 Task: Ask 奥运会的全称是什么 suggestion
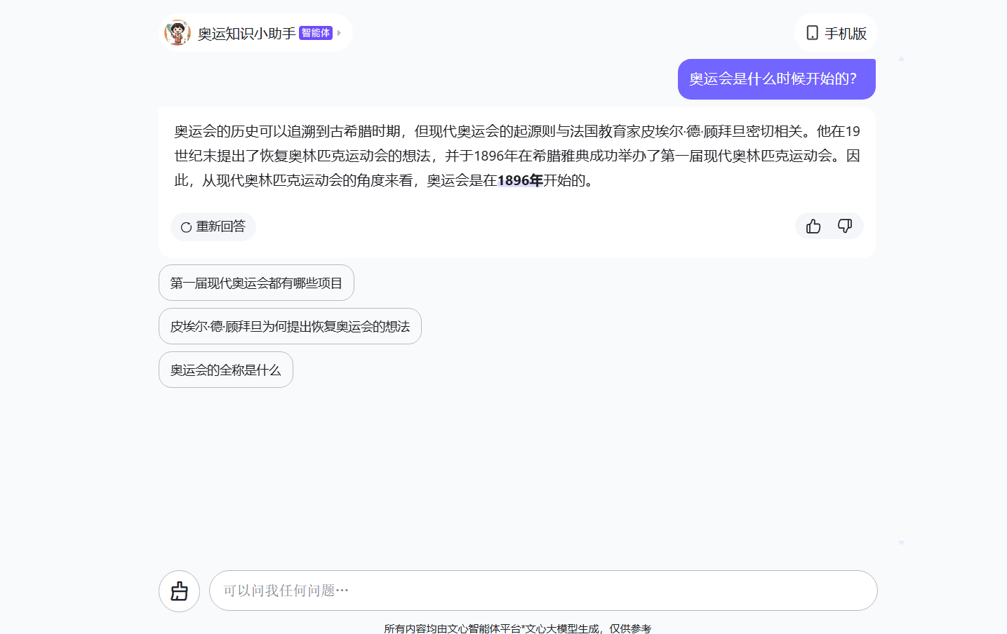click(225, 370)
